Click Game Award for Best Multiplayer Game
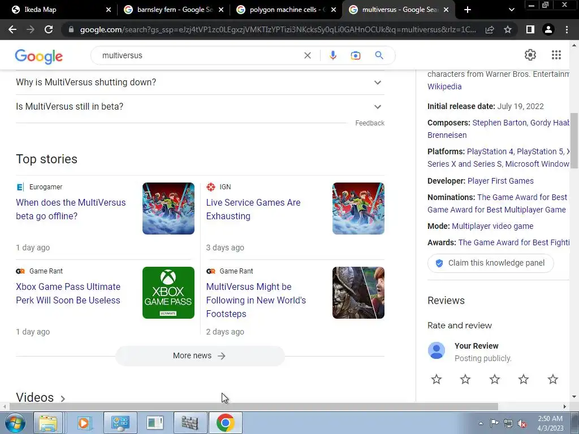Image resolution: width=579 pixels, height=434 pixels. [x=496, y=210]
